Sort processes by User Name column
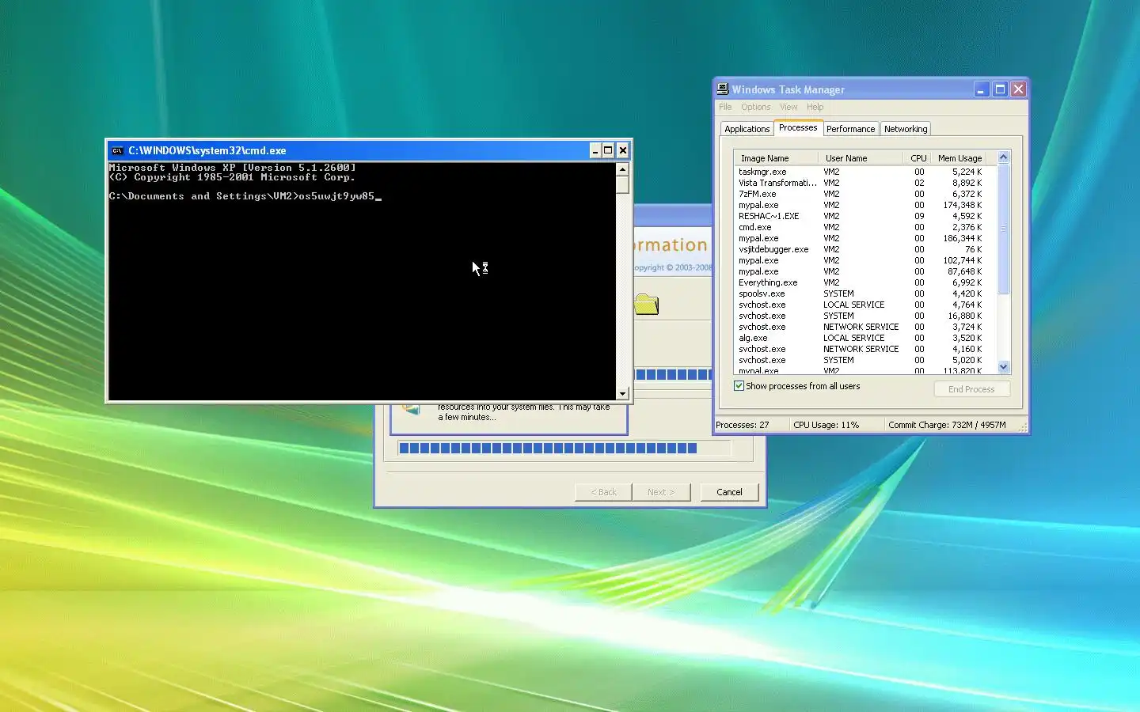 [861, 158]
